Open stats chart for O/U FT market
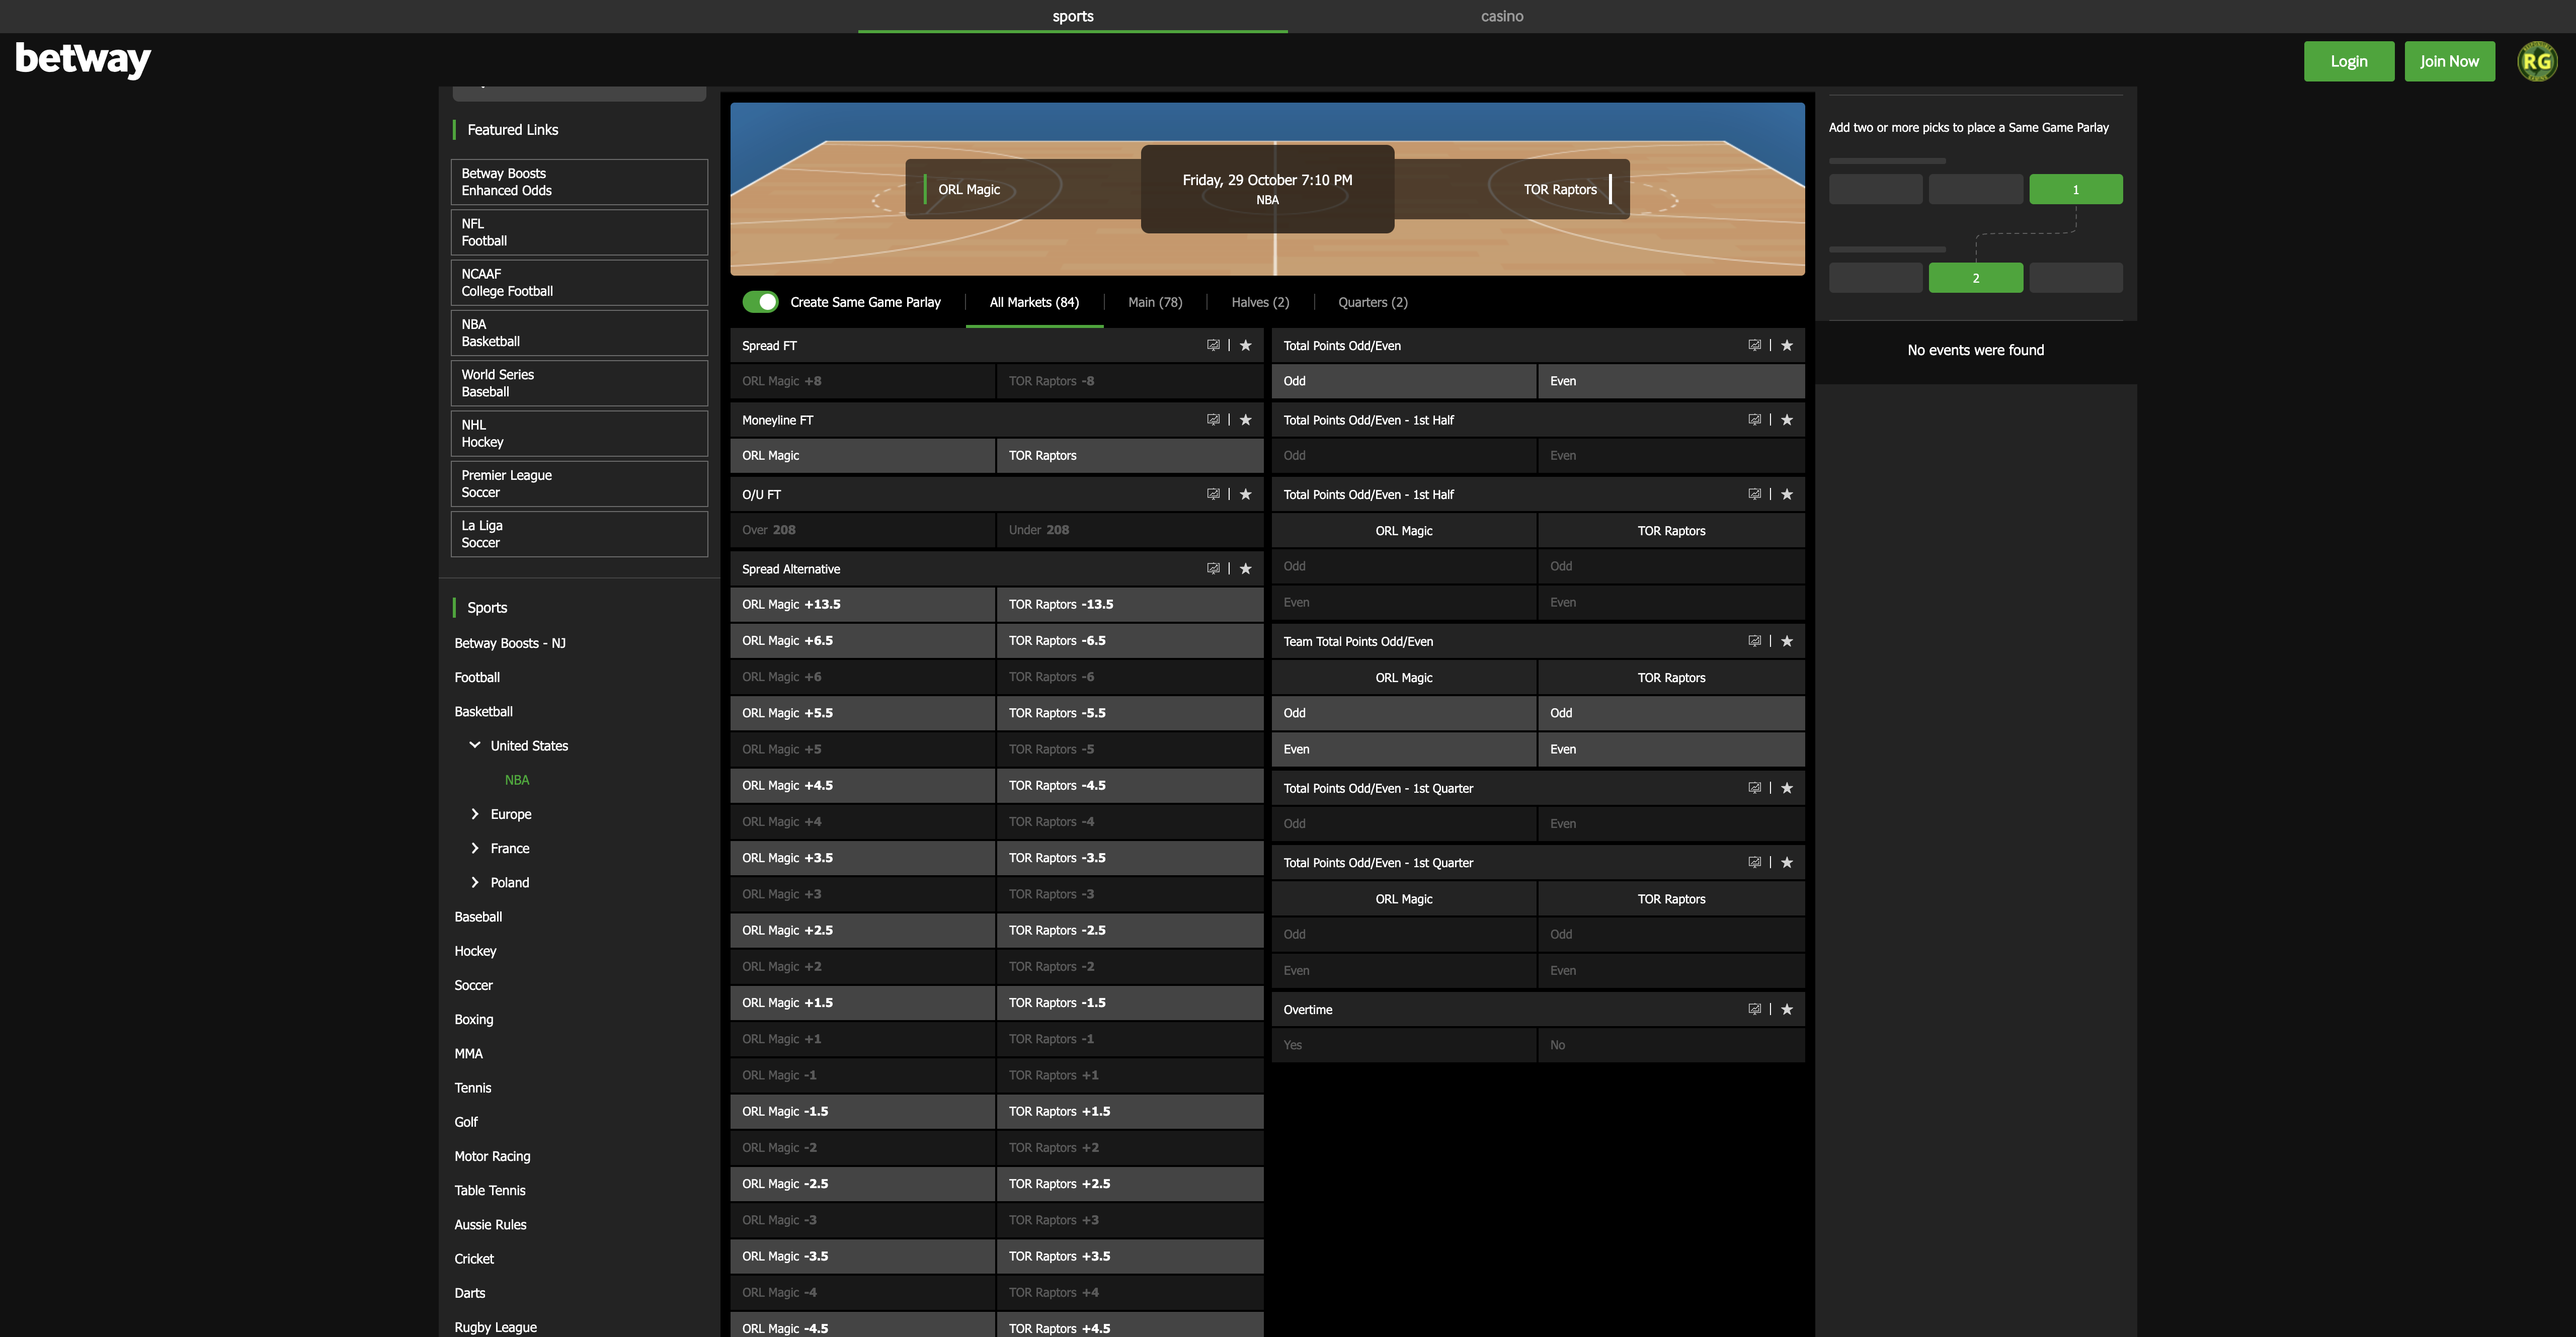 [x=1213, y=495]
